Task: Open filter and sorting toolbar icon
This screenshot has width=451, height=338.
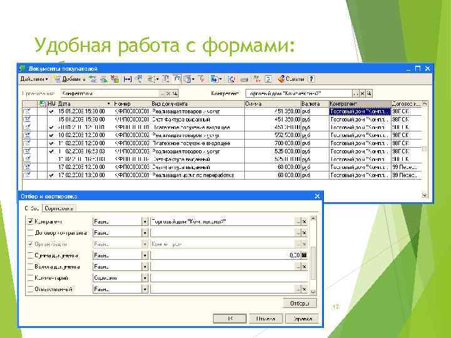Action: coord(166,79)
